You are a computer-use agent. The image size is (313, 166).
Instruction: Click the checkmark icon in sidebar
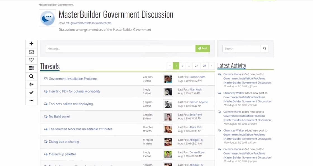tap(31, 92)
